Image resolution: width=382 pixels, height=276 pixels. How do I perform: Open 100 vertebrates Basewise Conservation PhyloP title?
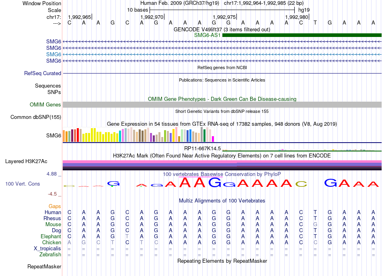click(222, 174)
